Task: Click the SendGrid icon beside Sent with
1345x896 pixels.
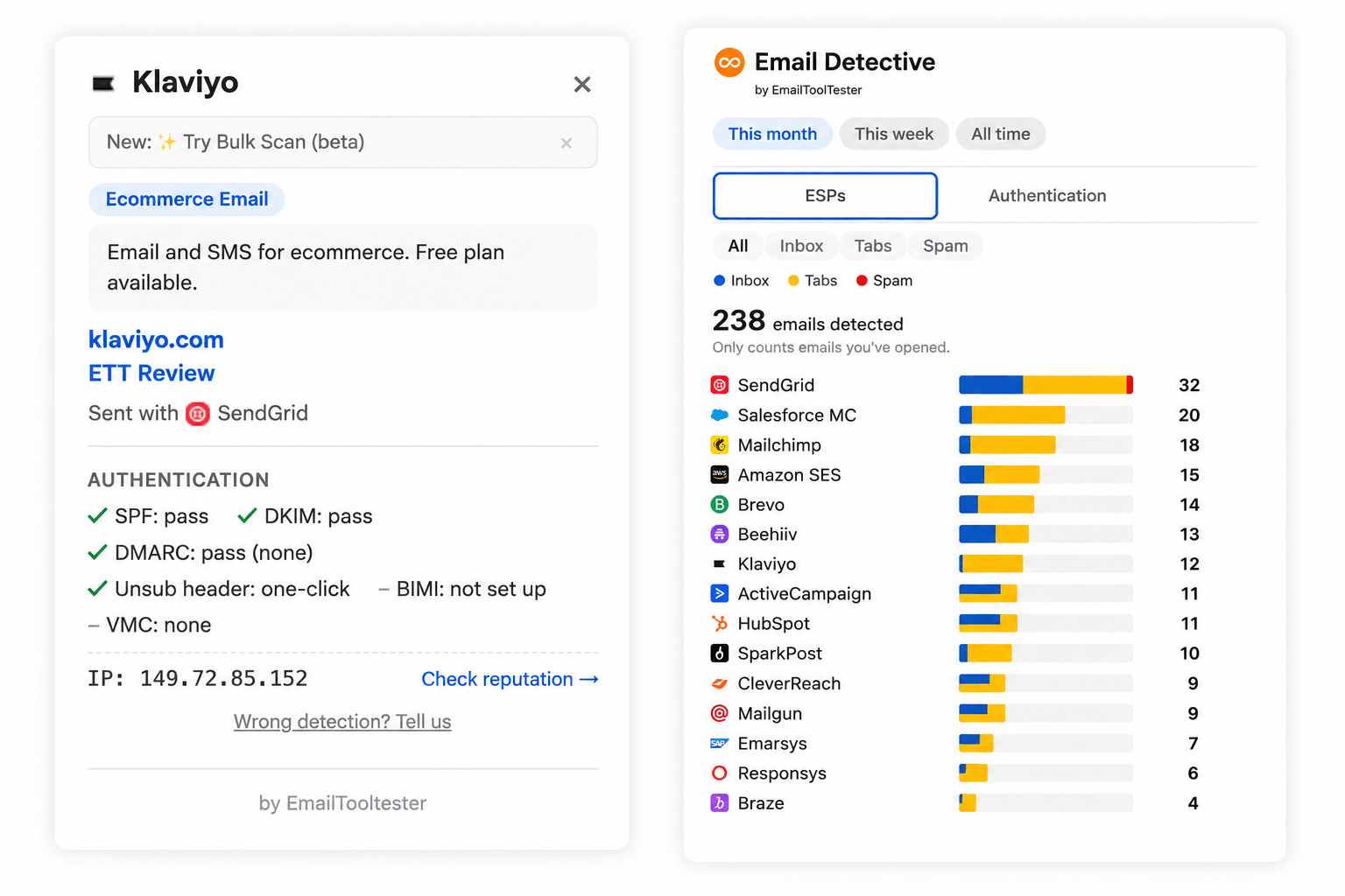Action: (x=198, y=414)
